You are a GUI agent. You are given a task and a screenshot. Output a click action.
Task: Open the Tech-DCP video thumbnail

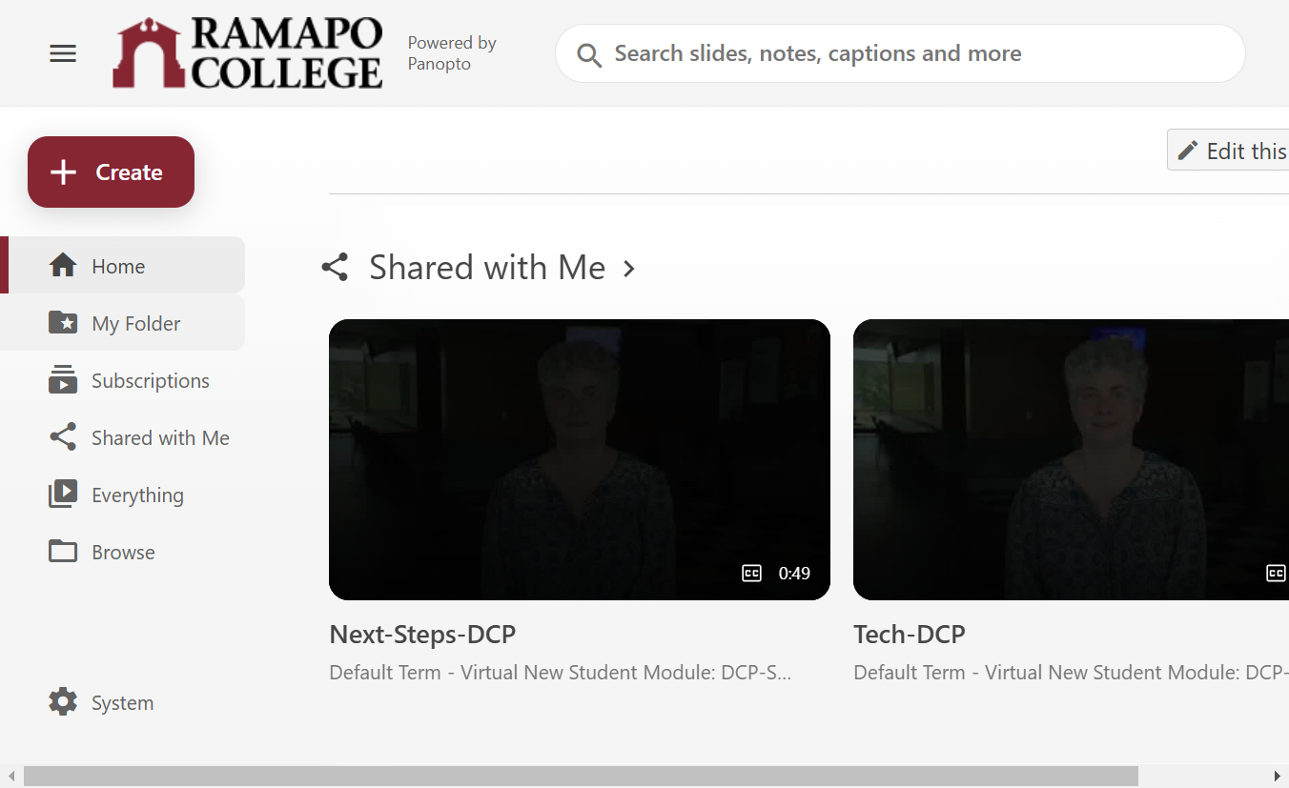1071,459
